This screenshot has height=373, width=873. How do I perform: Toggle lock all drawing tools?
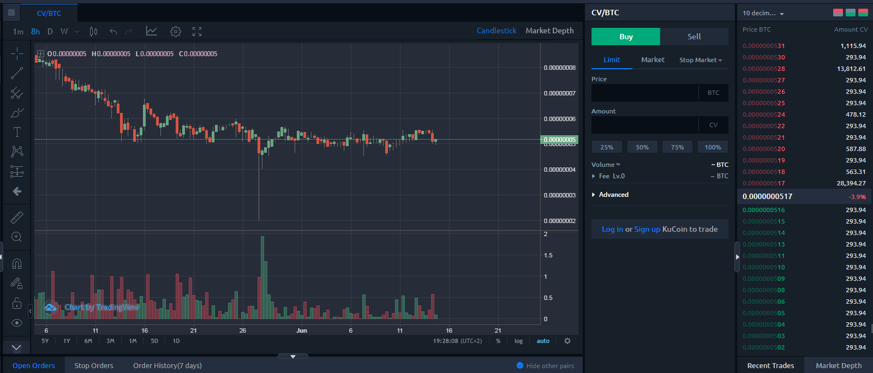tap(17, 303)
